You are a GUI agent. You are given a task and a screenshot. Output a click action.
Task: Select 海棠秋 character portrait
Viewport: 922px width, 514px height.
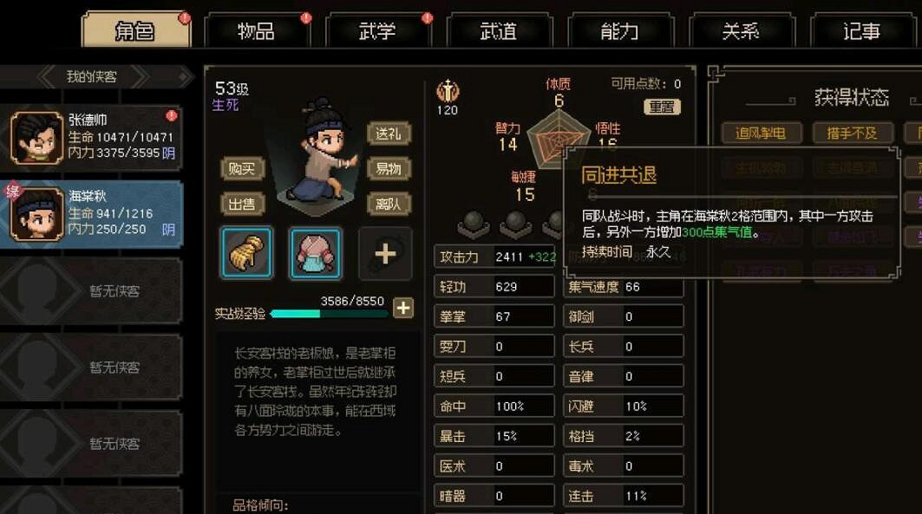pos(36,214)
